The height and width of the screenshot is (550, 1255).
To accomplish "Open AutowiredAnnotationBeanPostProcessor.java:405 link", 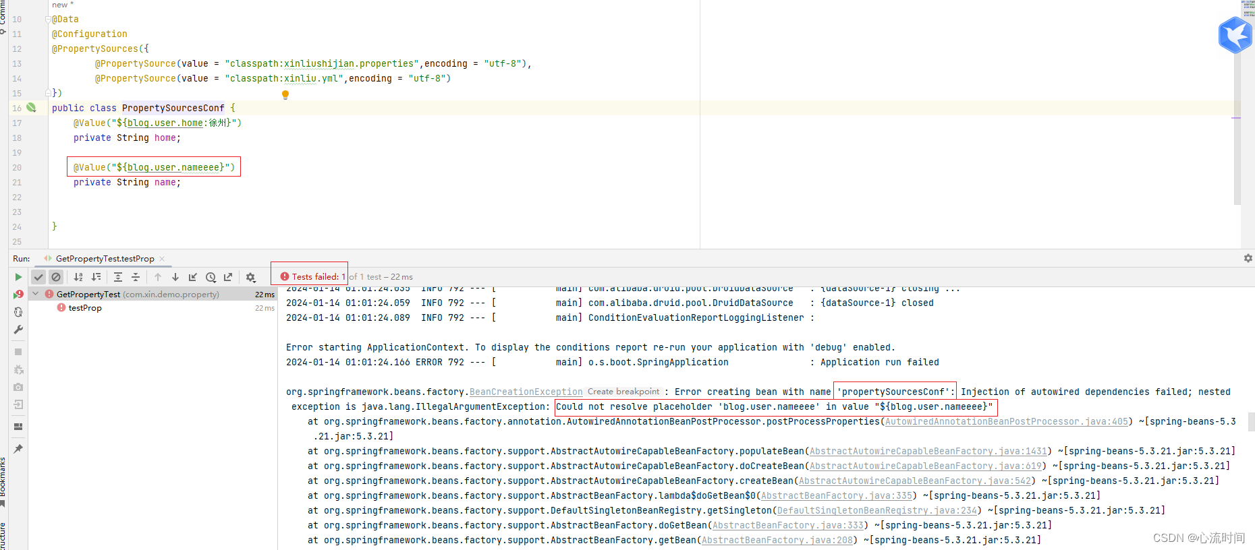I will tap(1007, 421).
